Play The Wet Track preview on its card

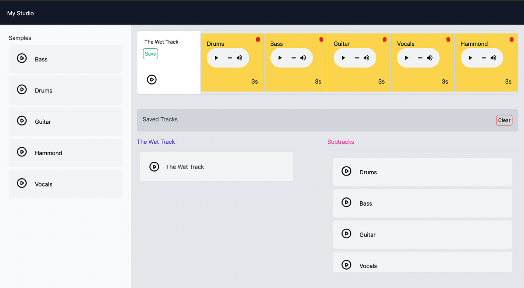(x=152, y=79)
